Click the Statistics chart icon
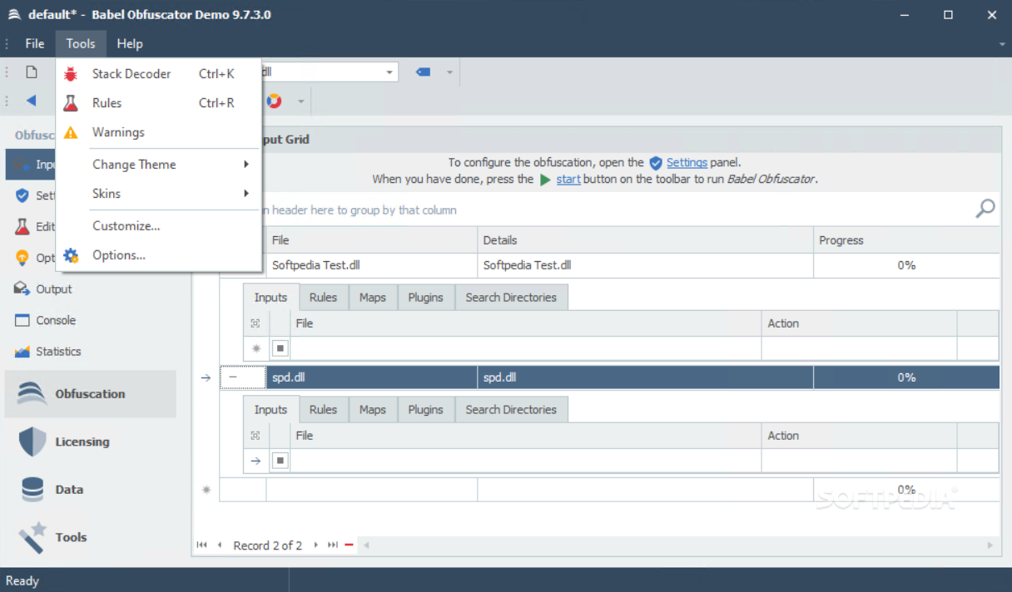The width and height of the screenshot is (1012, 592). pos(22,352)
